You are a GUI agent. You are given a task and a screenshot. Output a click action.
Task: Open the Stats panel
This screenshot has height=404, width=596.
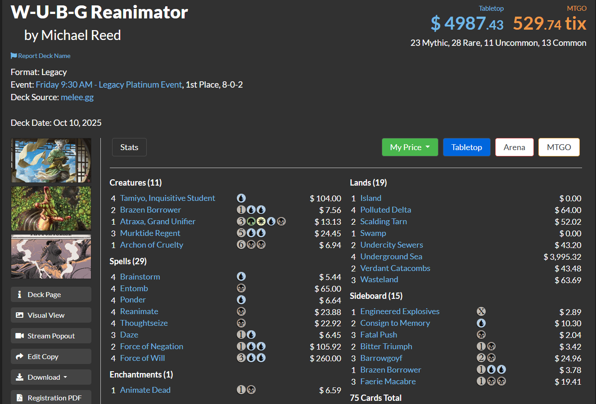tap(129, 147)
